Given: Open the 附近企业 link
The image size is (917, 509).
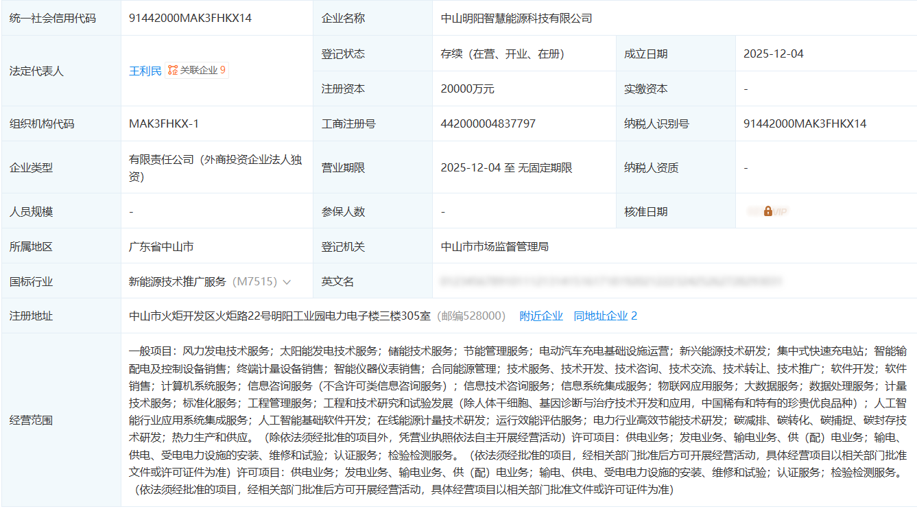Looking at the screenshot, I should click(x=540, y=316).
